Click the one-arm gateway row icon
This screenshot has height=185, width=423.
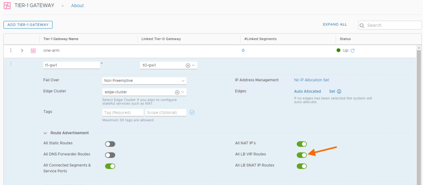(x=33, y=51)
